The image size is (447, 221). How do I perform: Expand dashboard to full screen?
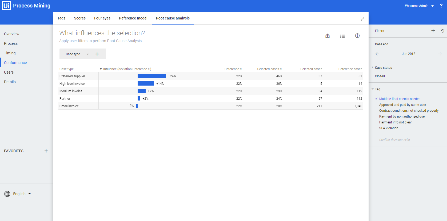tap(362, 19)
